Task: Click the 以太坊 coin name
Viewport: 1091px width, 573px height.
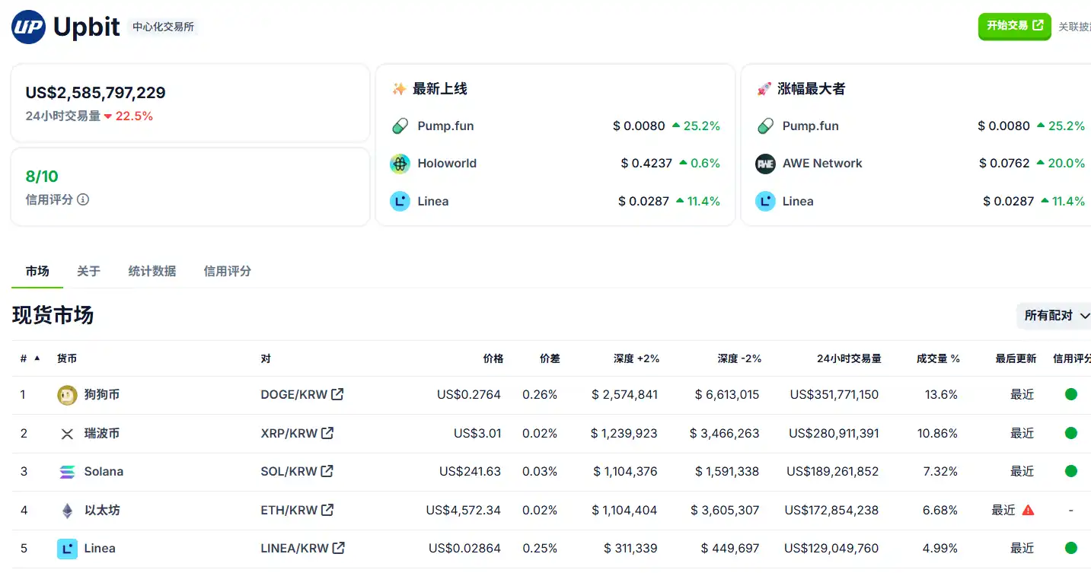Action: pos(102,510)
